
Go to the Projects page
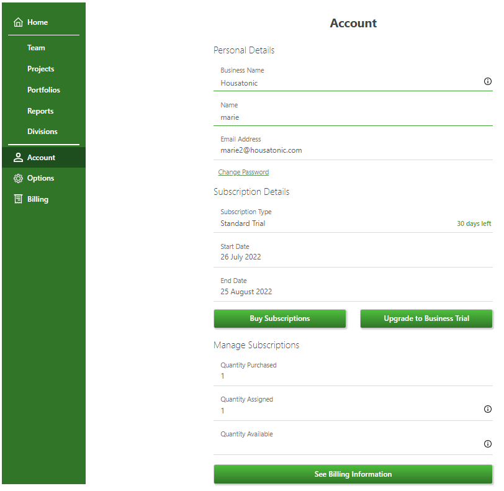40,69
